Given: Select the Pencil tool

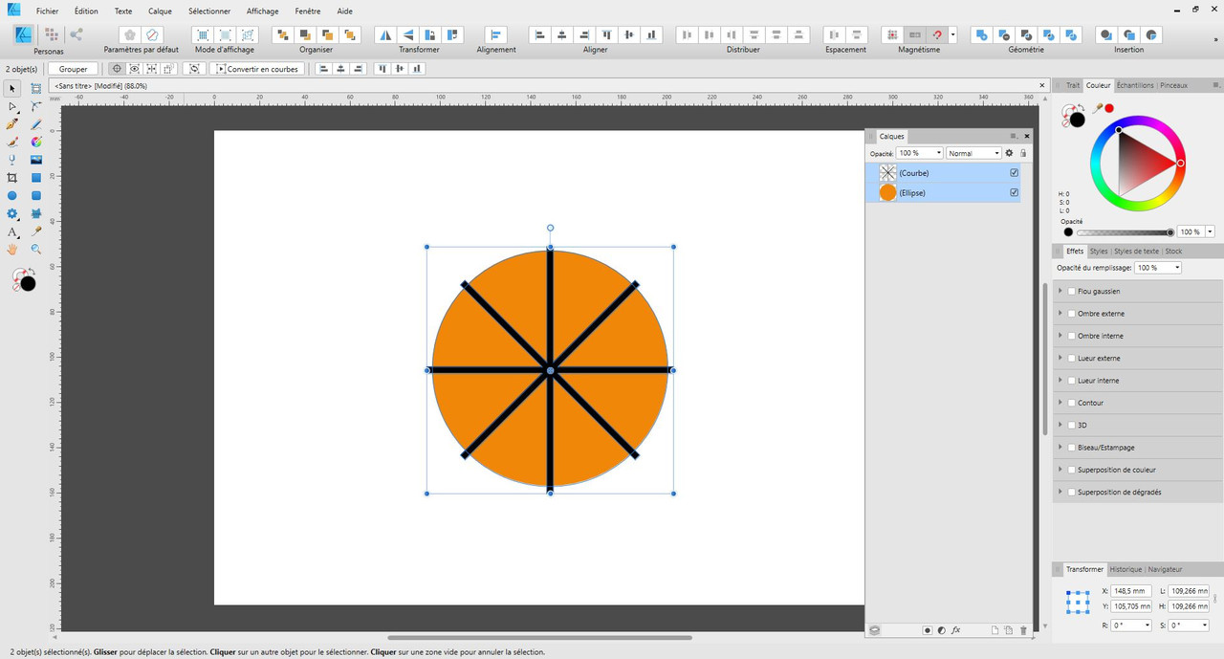Looking at the screenshot, I should 36,124.
